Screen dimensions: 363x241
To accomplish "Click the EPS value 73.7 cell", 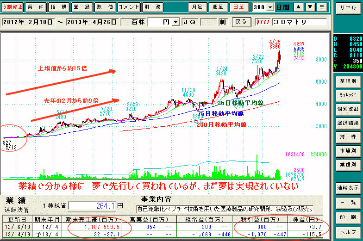I will coord(315,227).
